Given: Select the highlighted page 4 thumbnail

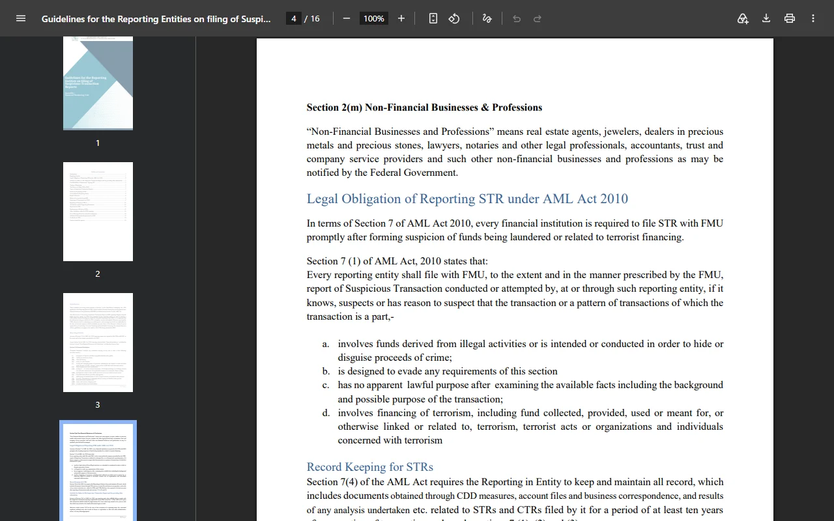Looking at the screenshot, I should pos(98,472).
